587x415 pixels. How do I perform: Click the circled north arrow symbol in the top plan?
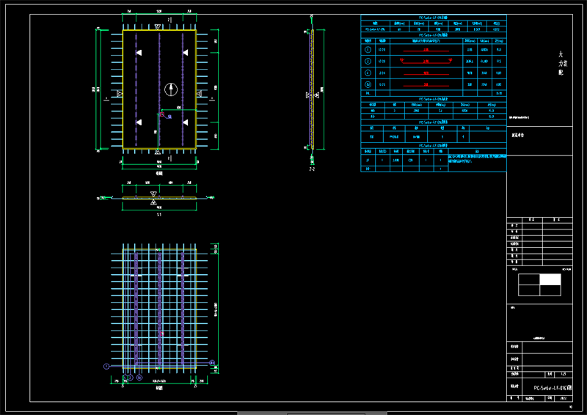pyautogui.click(x=171, y=89)
